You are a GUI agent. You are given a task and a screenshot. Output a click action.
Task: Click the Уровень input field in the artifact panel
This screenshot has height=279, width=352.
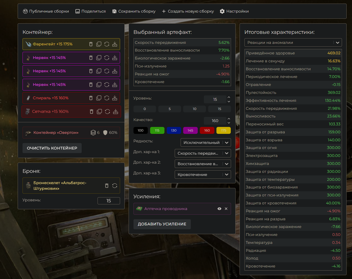[215, 99]
